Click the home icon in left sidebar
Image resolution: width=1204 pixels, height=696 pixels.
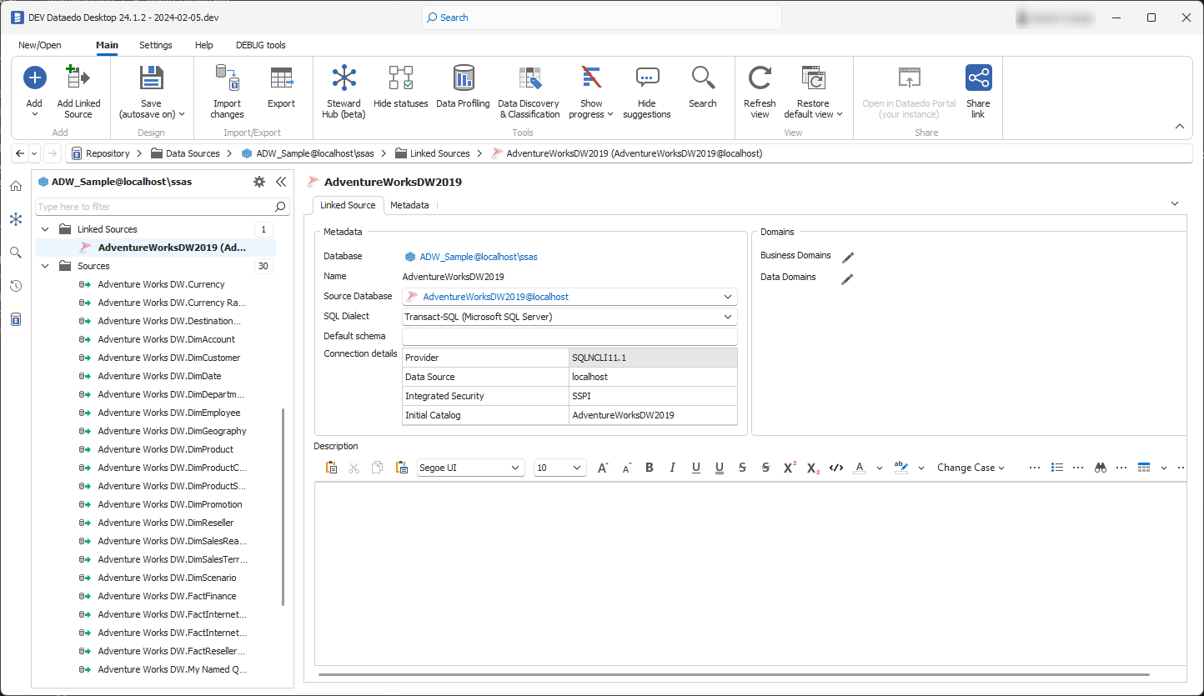click(15, 186)
